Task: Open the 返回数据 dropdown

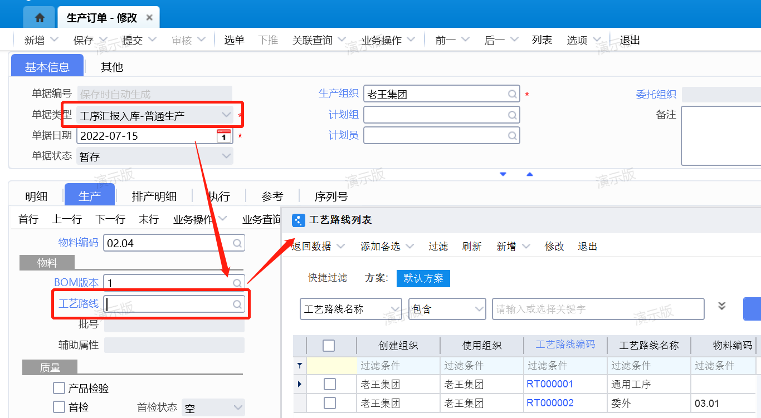Action: pyautogui.click(x=340, y=246)
